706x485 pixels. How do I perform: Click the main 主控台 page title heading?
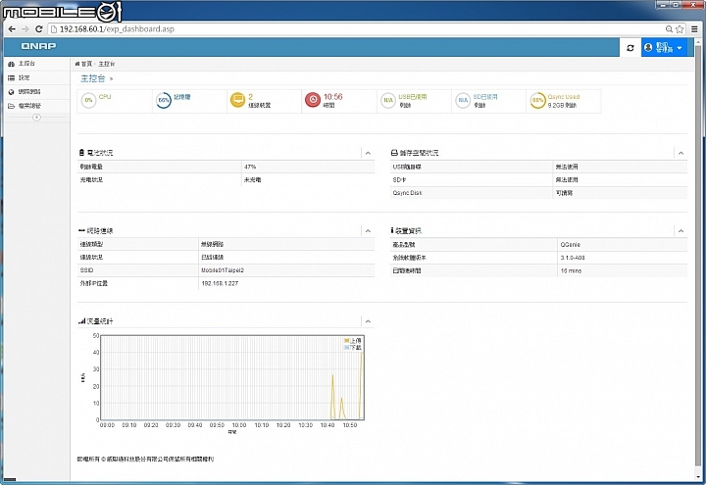(x=93, y=78)
